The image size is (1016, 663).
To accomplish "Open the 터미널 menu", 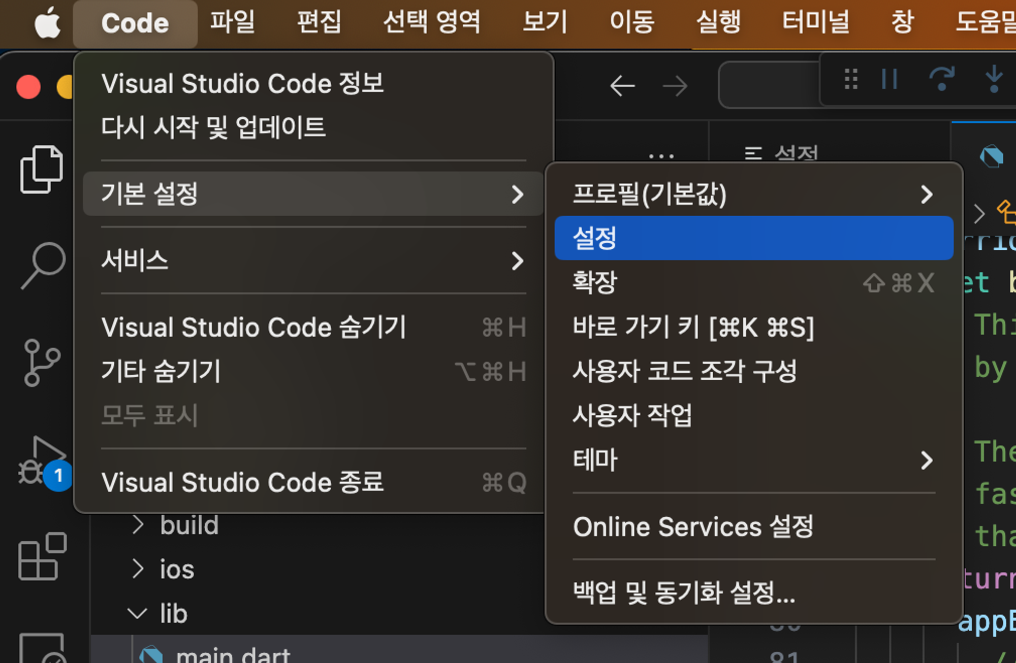I will (x=815, y=22).
